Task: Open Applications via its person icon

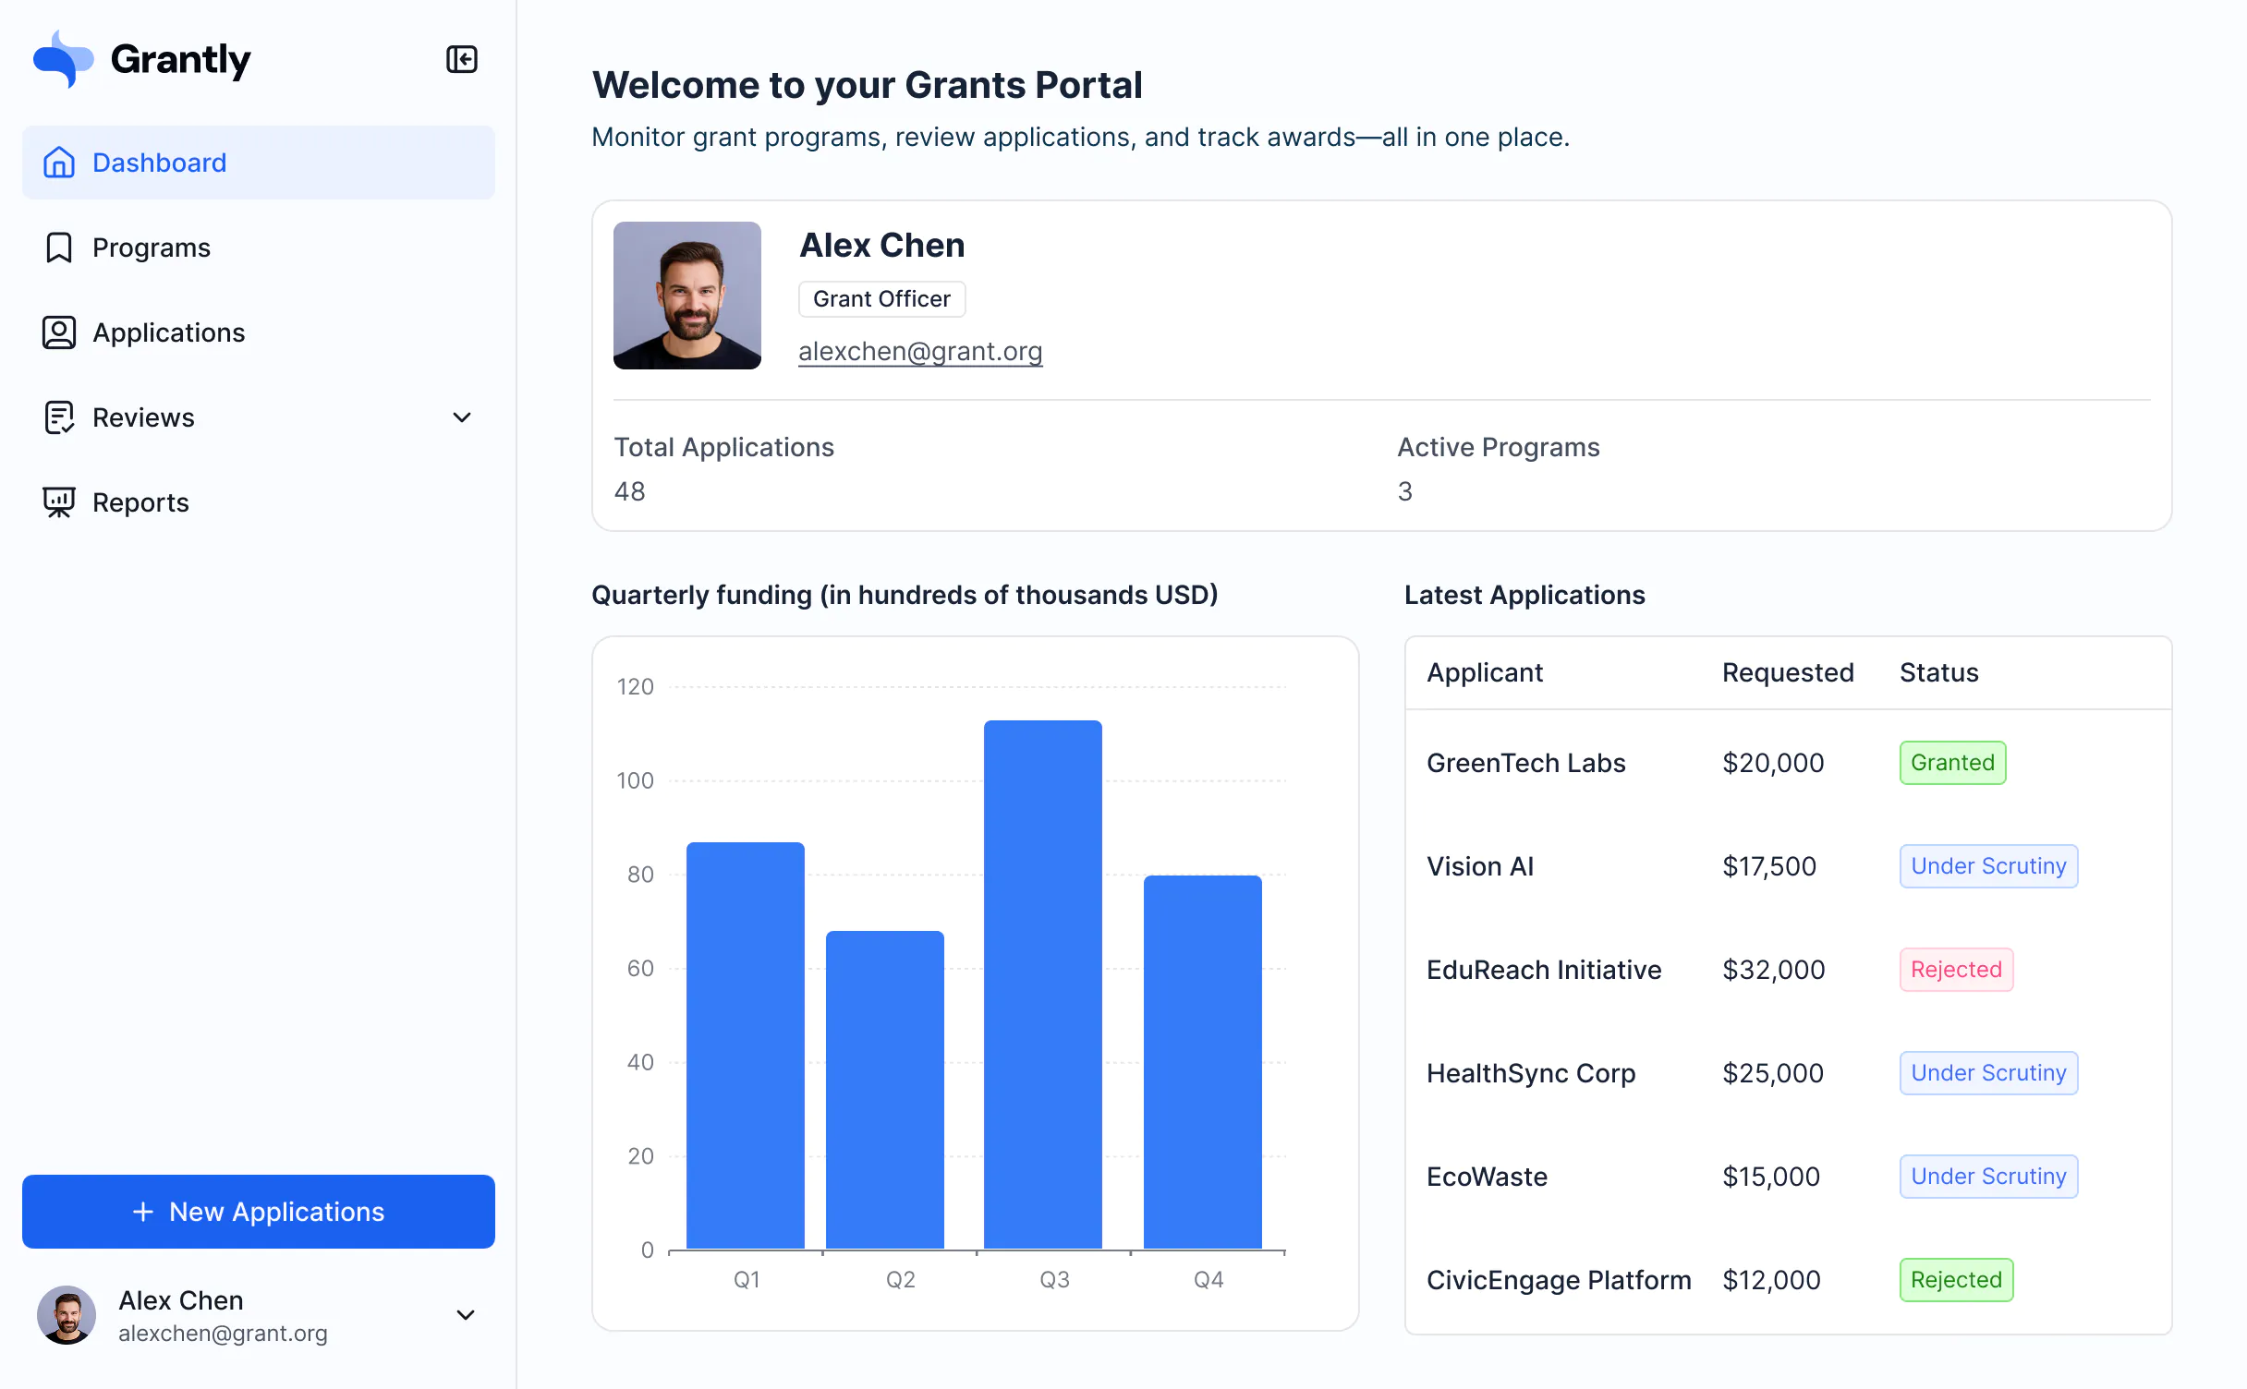Action: point(58,332)
